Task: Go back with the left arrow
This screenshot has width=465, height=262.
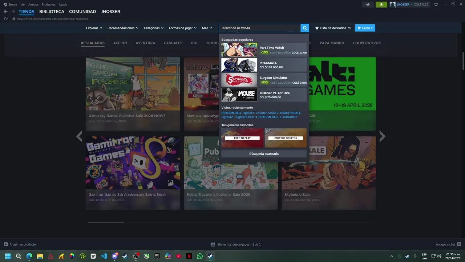Action: [x=5, y=12]
